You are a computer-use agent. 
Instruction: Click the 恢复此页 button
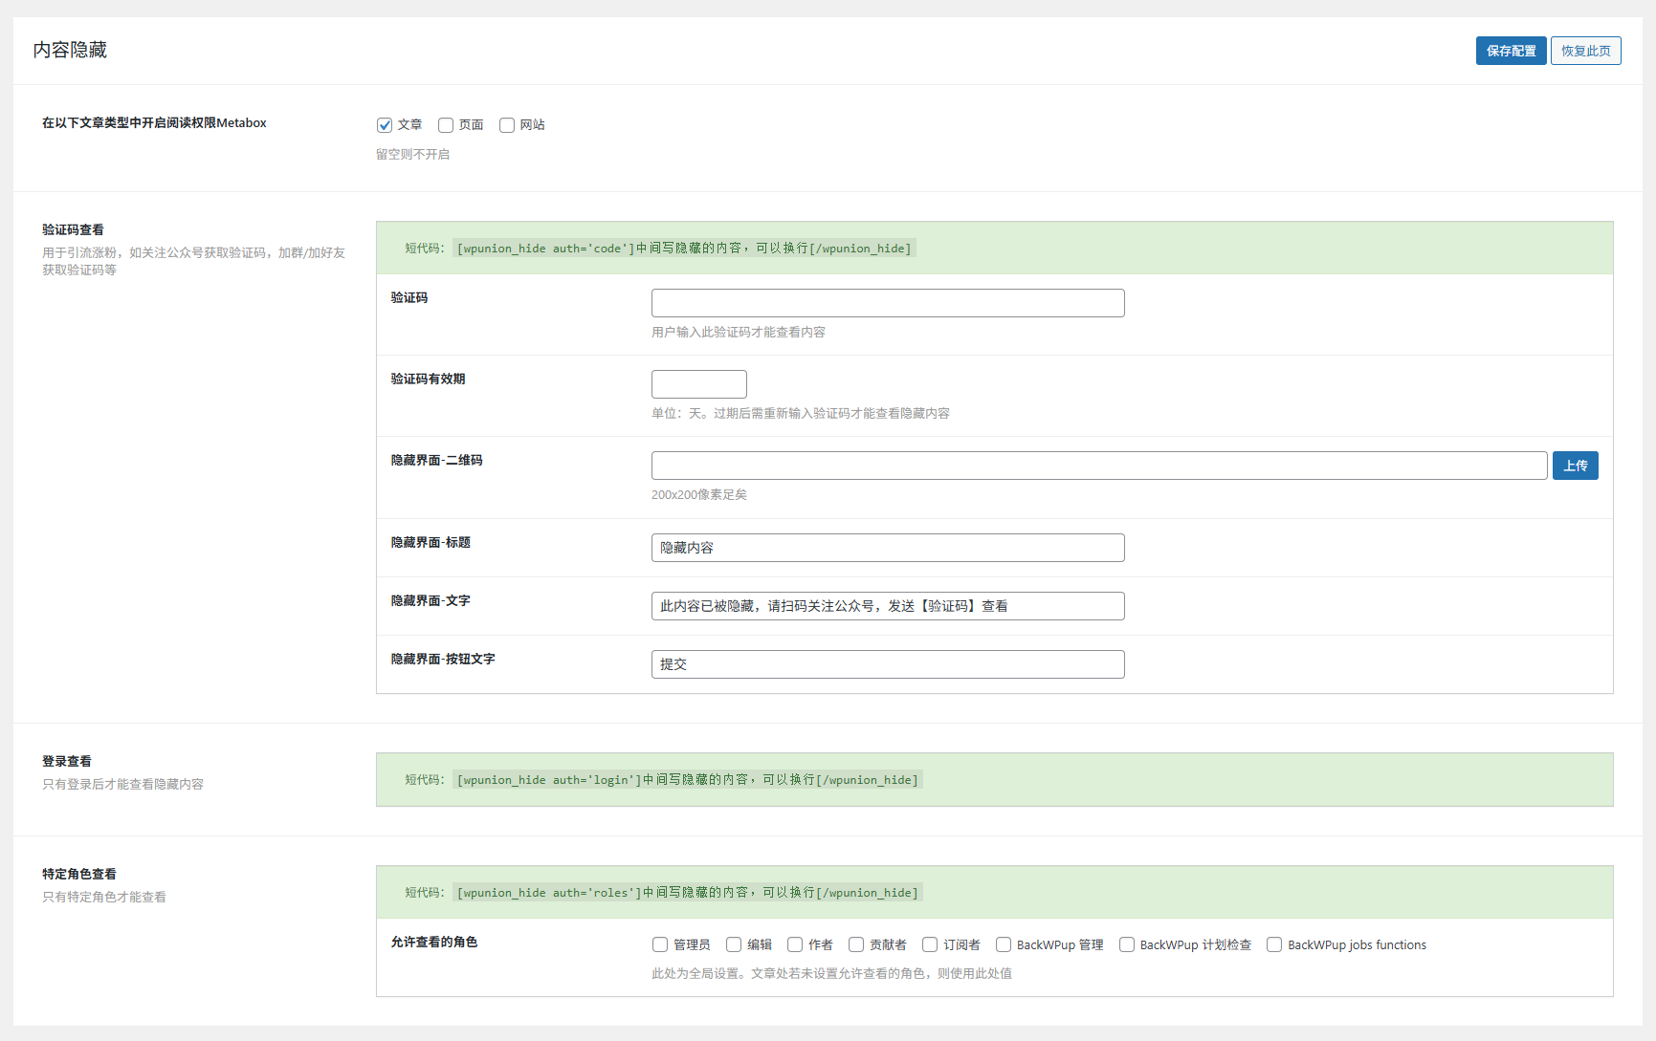1585,50
